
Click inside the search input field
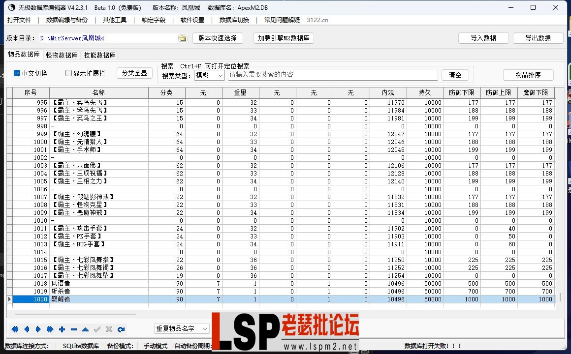coord(330,75)
